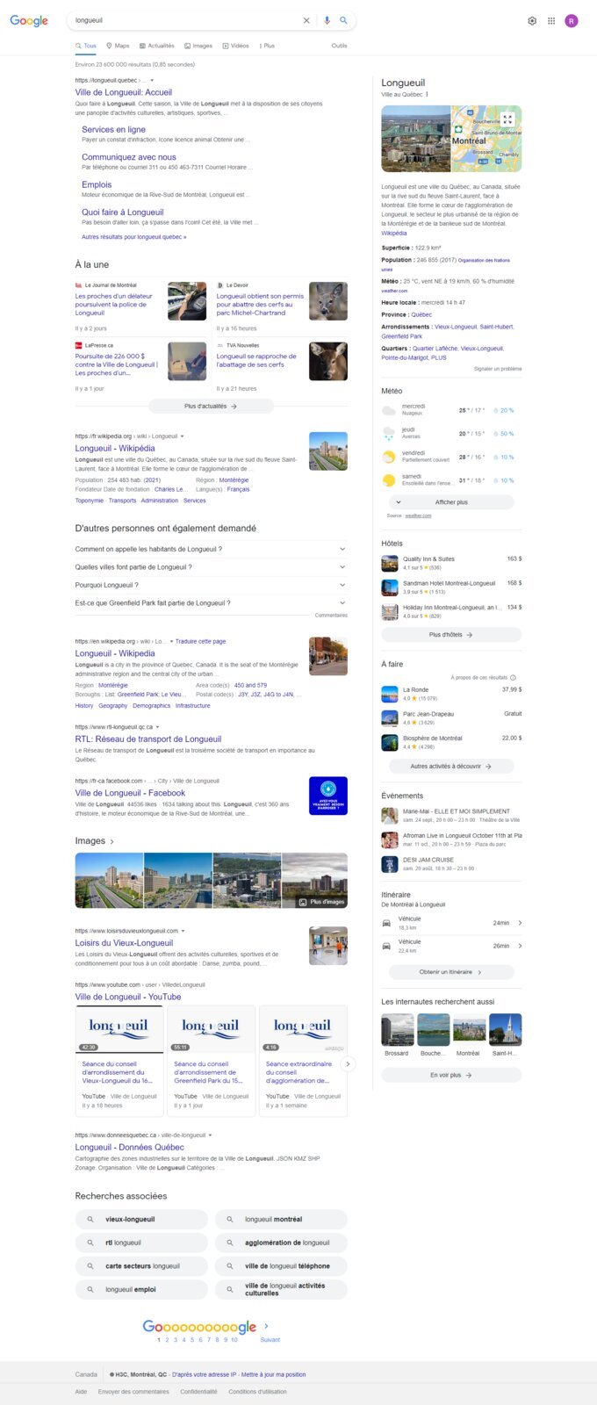Click Suivant to next results page

pyautogui.click(x=270, y=1340)
